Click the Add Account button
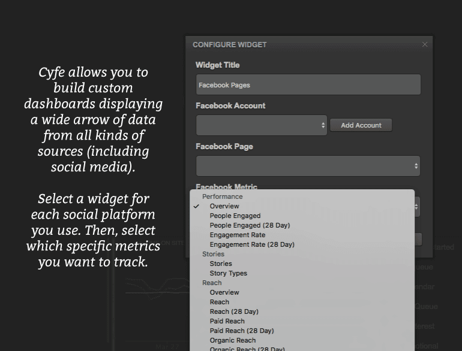 (361, 125)
